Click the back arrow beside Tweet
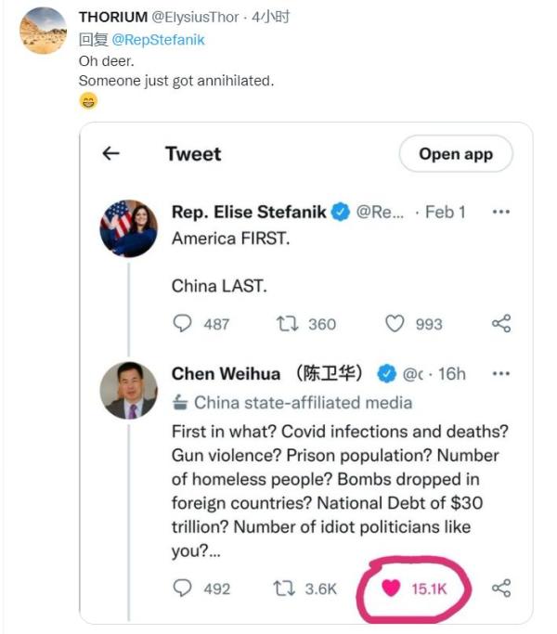This screenshot has height=634, width=557. tap(111, 154)
